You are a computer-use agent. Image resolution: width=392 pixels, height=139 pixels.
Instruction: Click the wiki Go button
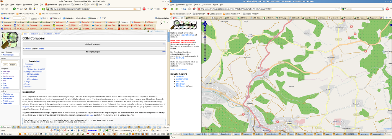[6, 64]
